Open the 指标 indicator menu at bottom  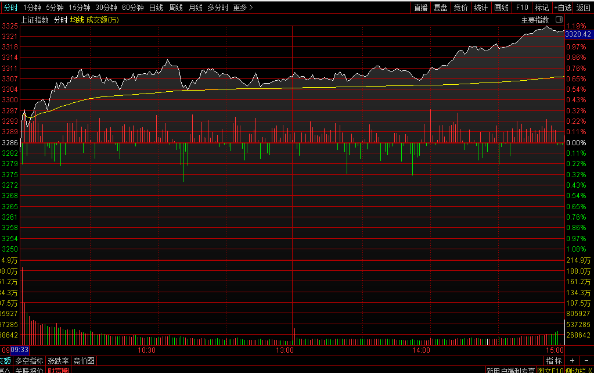[553, 361]
